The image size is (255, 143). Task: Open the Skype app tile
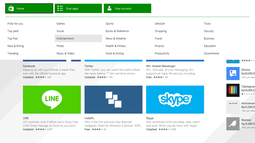(175, 99)
